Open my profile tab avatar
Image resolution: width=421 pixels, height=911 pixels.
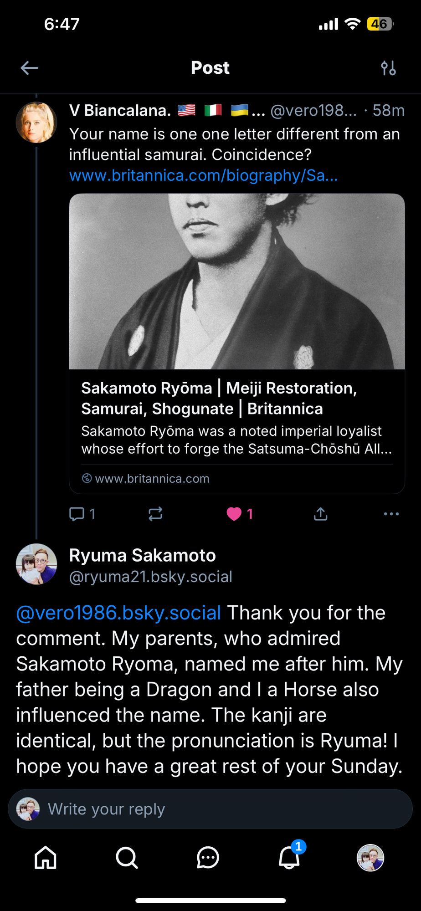click(370, 858)
